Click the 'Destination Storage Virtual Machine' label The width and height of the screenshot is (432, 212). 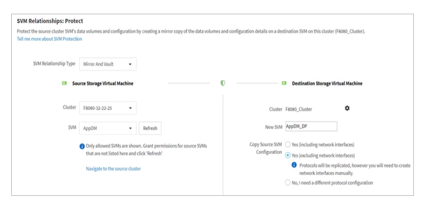[x=327, y=83]
